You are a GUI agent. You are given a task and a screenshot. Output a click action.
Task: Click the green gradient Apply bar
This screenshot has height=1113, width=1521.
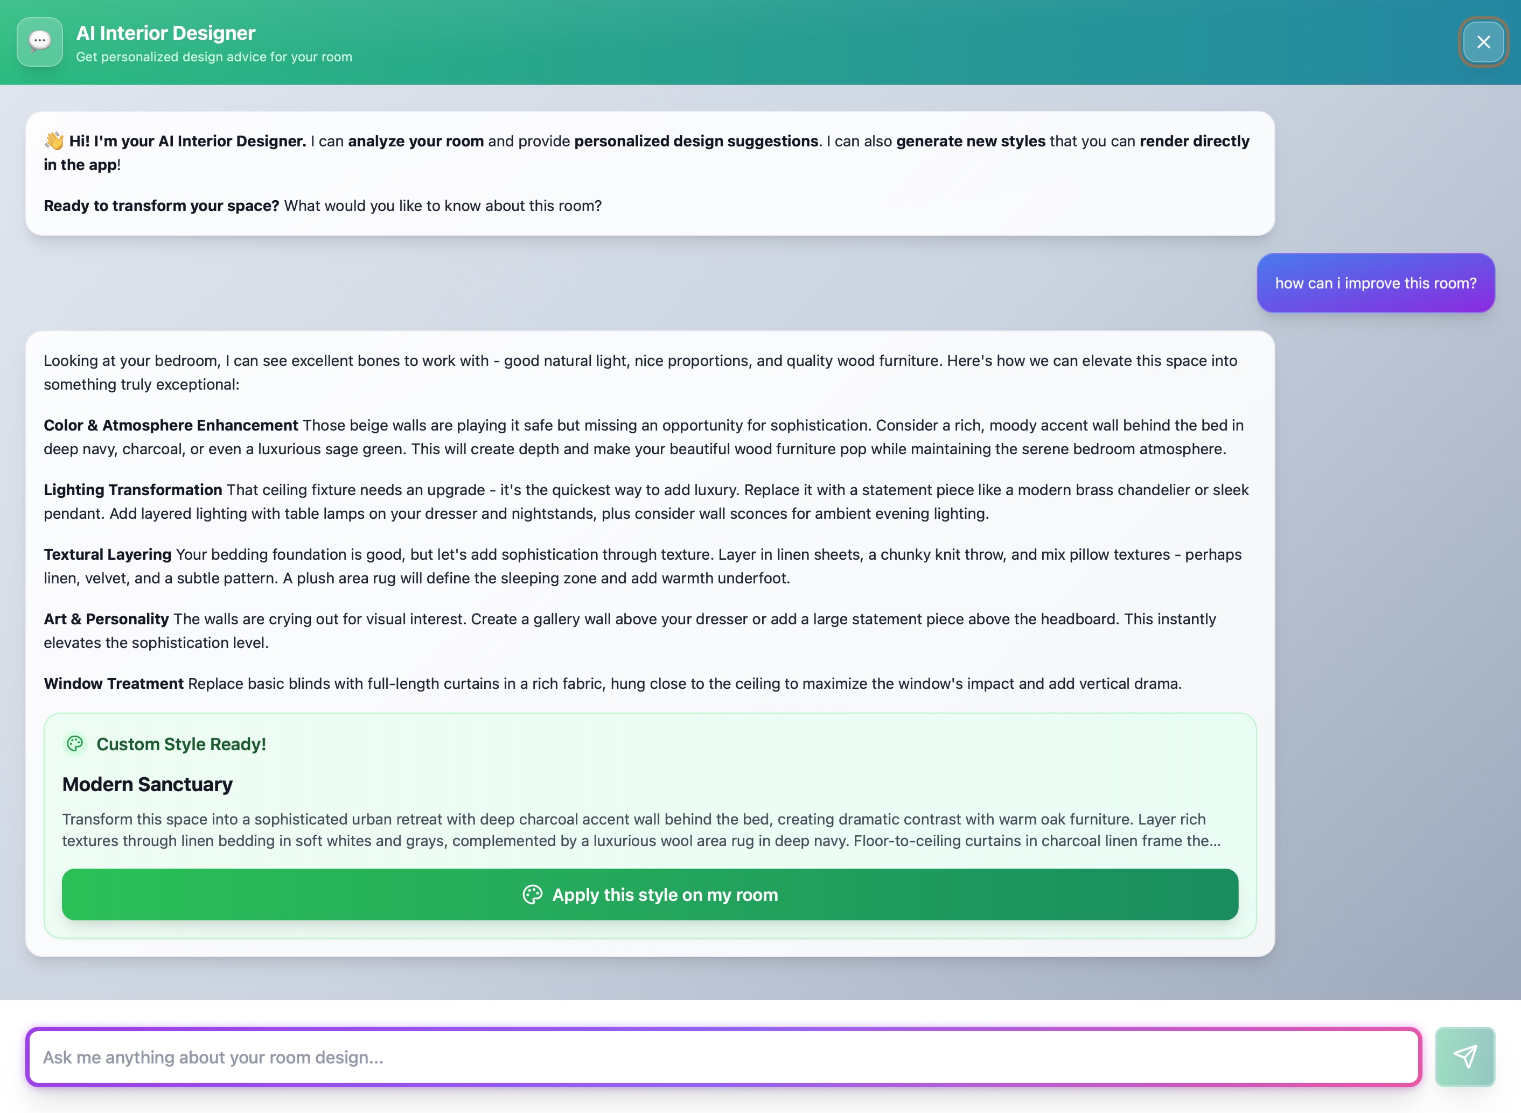(x=649, y=894)
